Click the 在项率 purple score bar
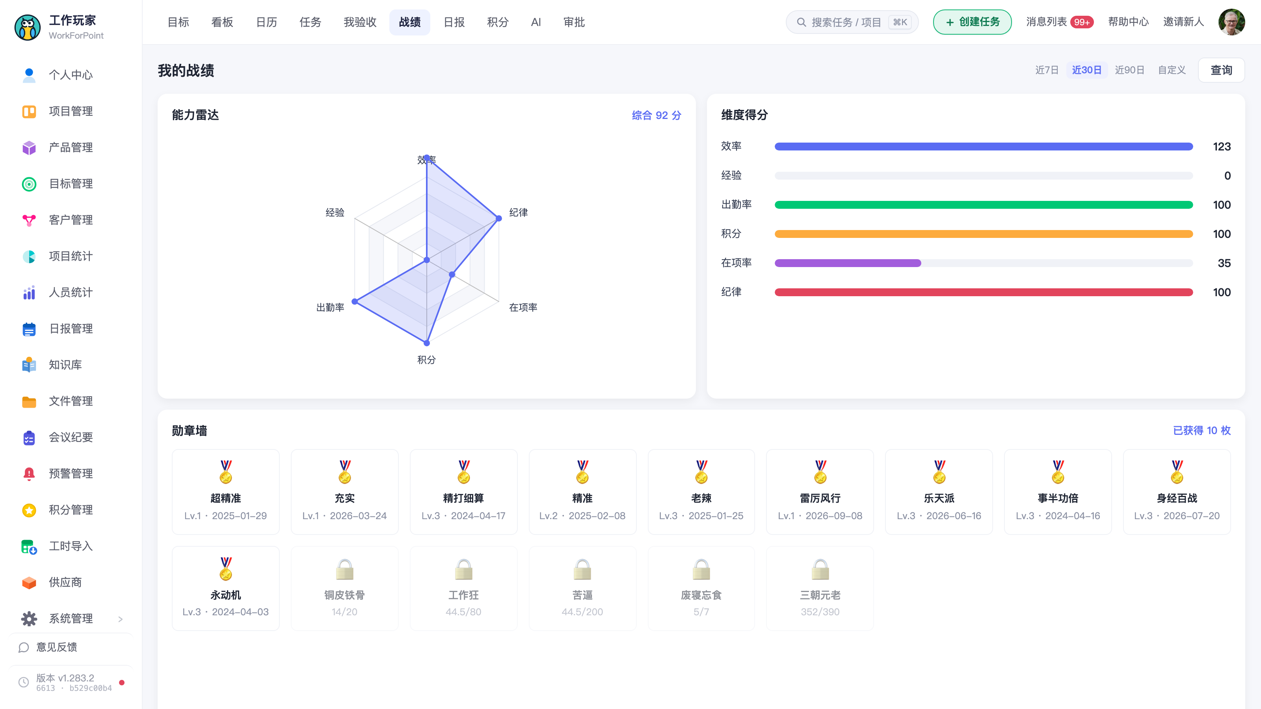This screenshot has width=1261, height=709. [x=847, y=263]
